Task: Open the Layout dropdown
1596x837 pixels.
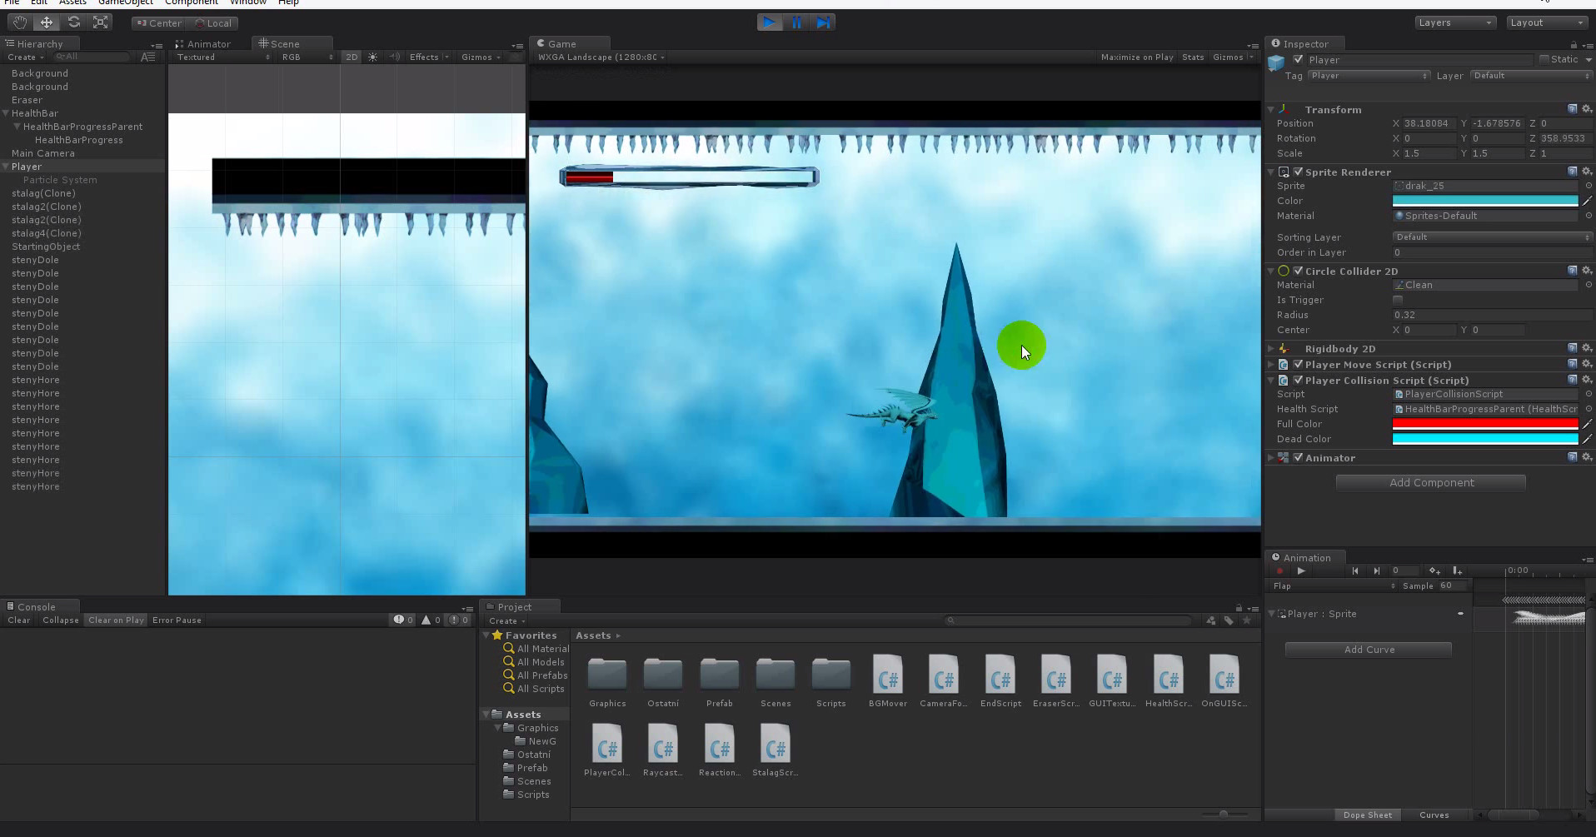Action: pyautogui.click(x=1546, y=22)
